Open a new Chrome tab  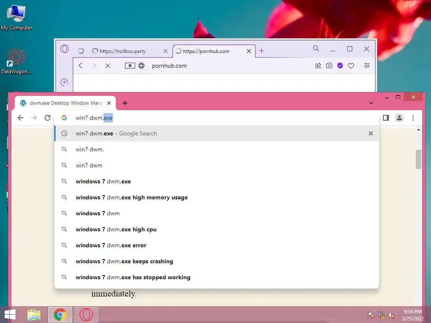tap(125, 103)
